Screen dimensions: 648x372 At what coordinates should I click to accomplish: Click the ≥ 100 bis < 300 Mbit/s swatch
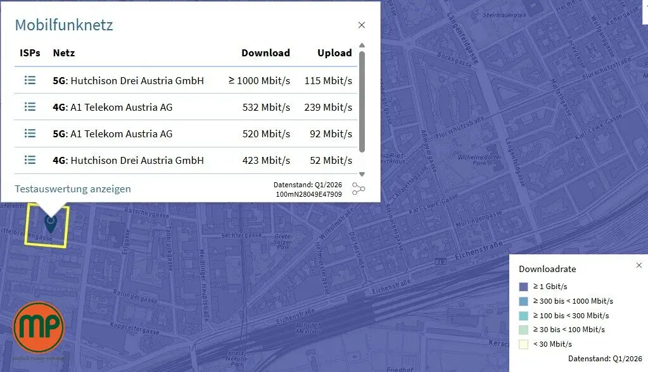(x=524, y=316)
